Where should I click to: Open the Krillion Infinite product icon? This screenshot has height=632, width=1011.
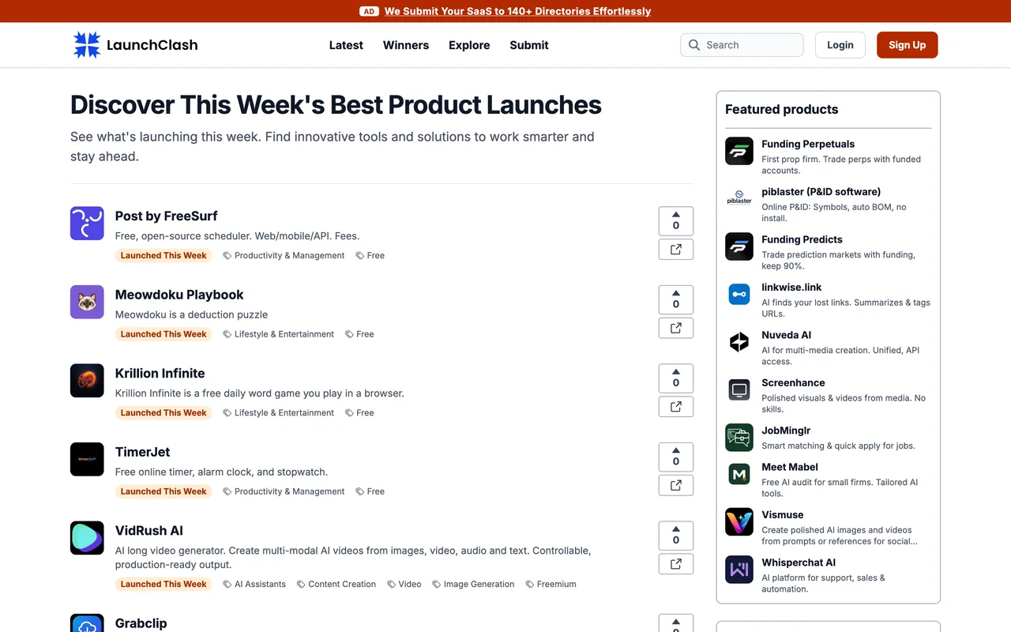pos(87,381)
